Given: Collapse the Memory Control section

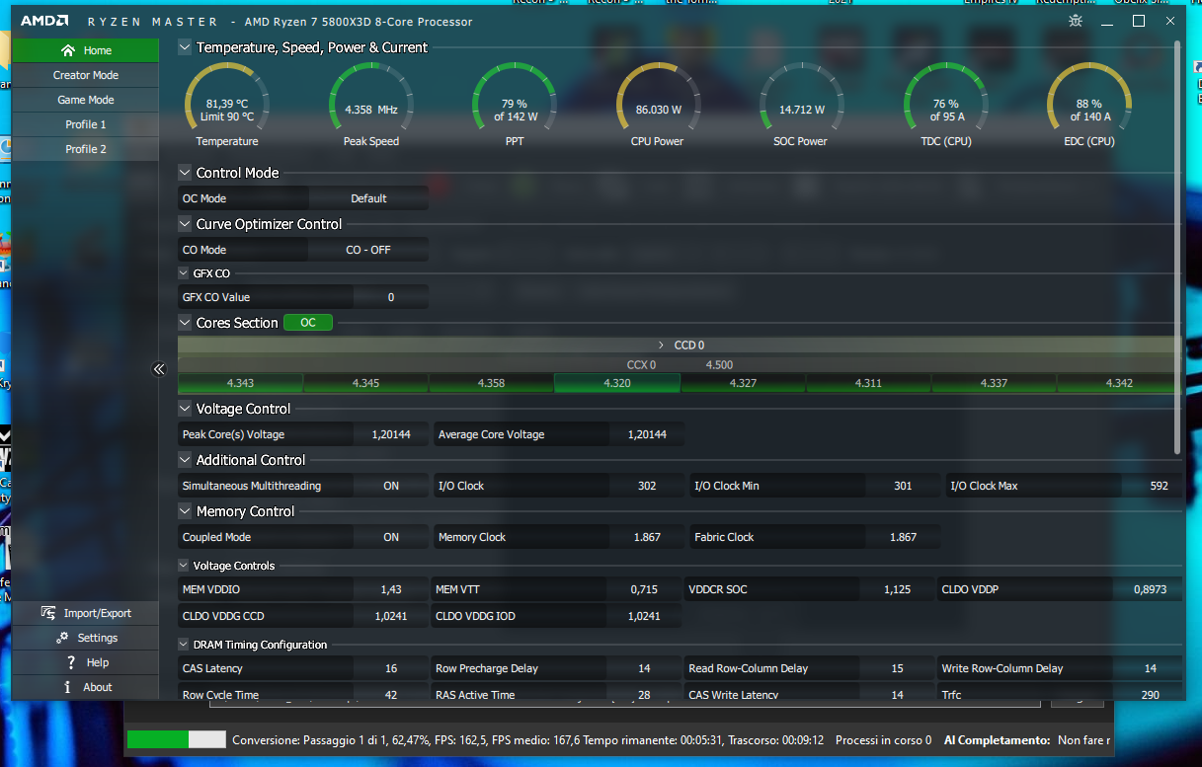Looking at the screenshot, I should click(x=185, y=511).
